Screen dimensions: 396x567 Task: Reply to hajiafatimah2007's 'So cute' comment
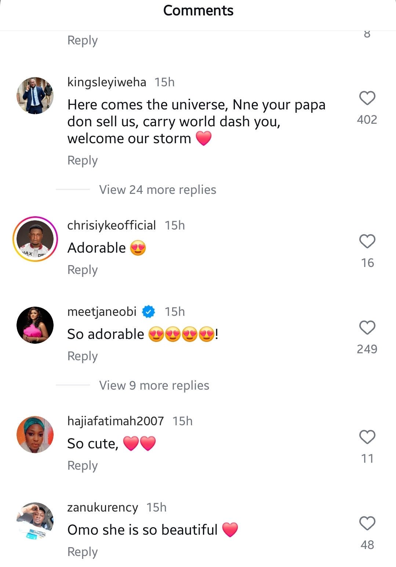(x=83, y=466)
